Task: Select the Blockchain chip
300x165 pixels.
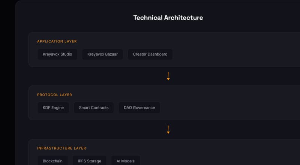Action: pyautogui.click(x=52, y=160)
